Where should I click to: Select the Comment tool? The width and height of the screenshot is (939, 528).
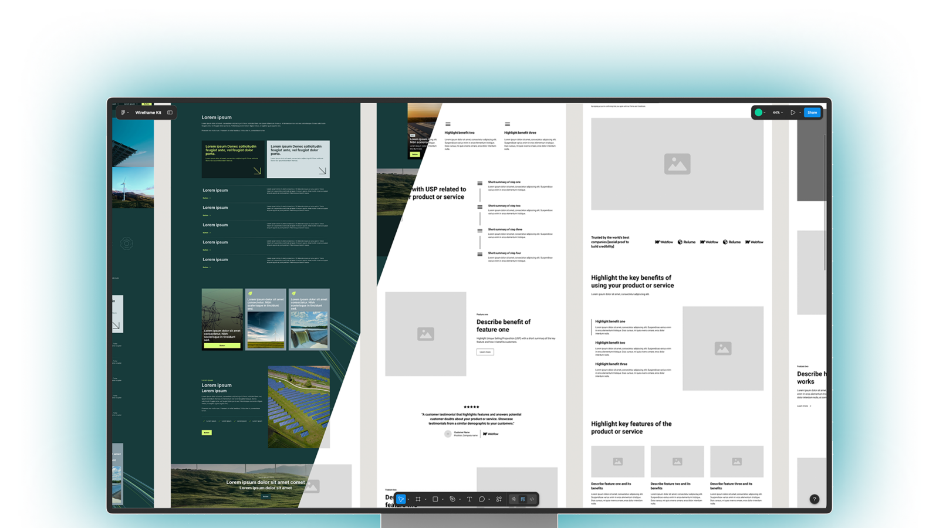[482, 499]
